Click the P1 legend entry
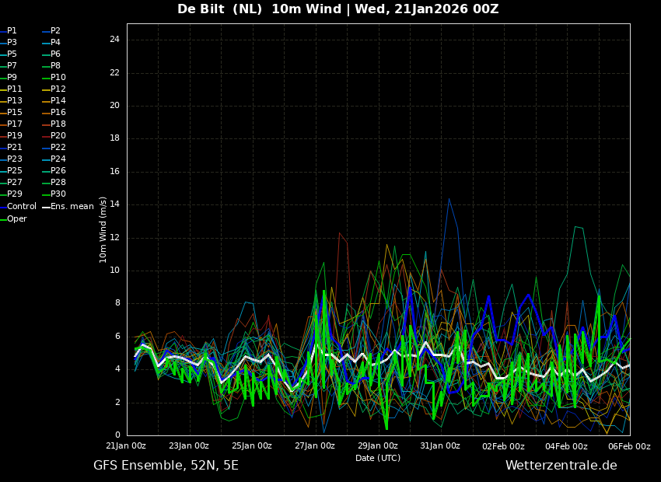This screenshot has height=482, width=661. point(12,31)
